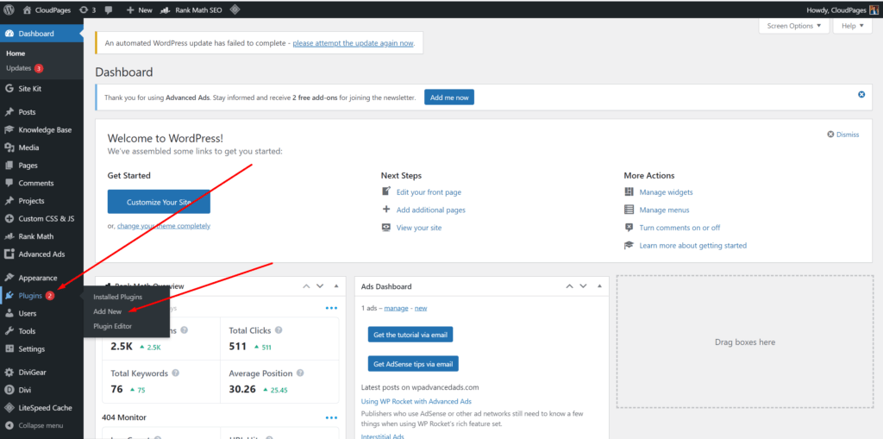Click Add additional pages link
Screen dimensions: 883x439
(x=431, y=210)
